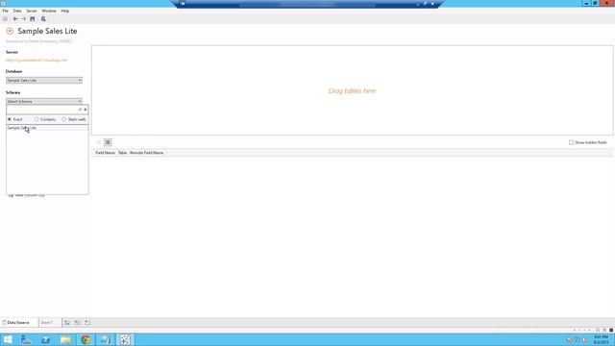Click the New Worksheet icon
This screenshot has height=346, width=615.
67,323
